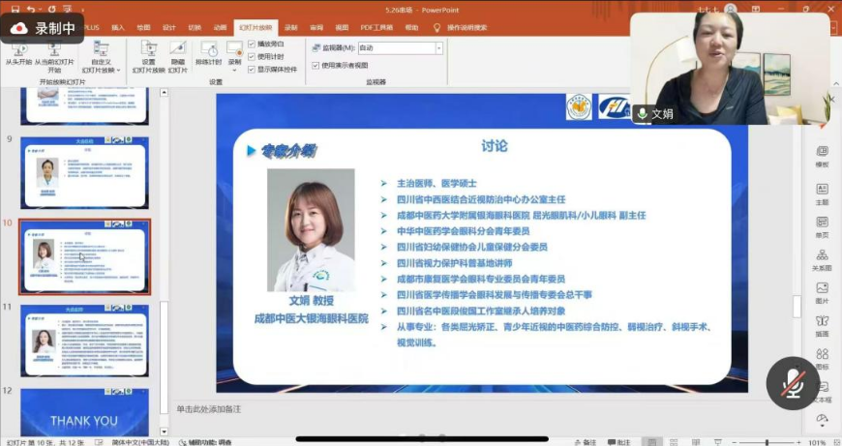The height and width of the screenshot is (446, 842).
Task: Click the zoom slider handle in status bar
Action: 767,442
